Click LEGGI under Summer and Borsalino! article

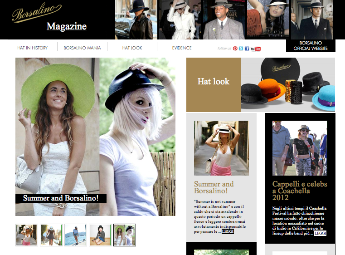[x=228, y=231]
